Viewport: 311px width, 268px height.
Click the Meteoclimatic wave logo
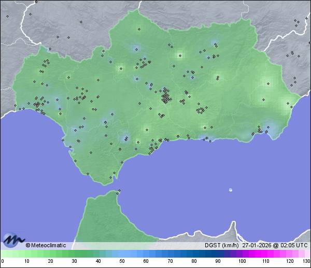[12, 240]
